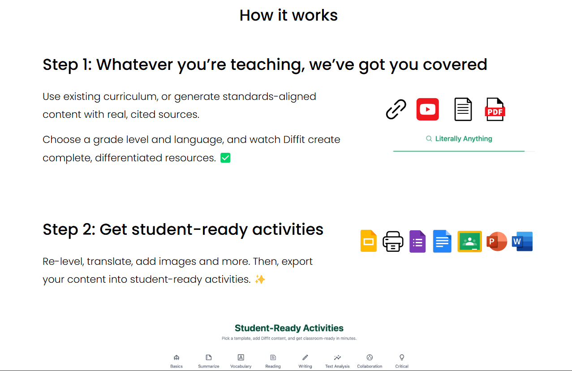Switch to the Summarize tab

[209, 361]
